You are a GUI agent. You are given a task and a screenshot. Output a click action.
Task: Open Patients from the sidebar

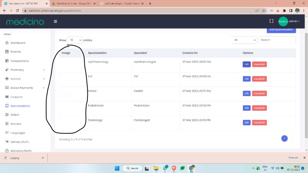(16, 52)
